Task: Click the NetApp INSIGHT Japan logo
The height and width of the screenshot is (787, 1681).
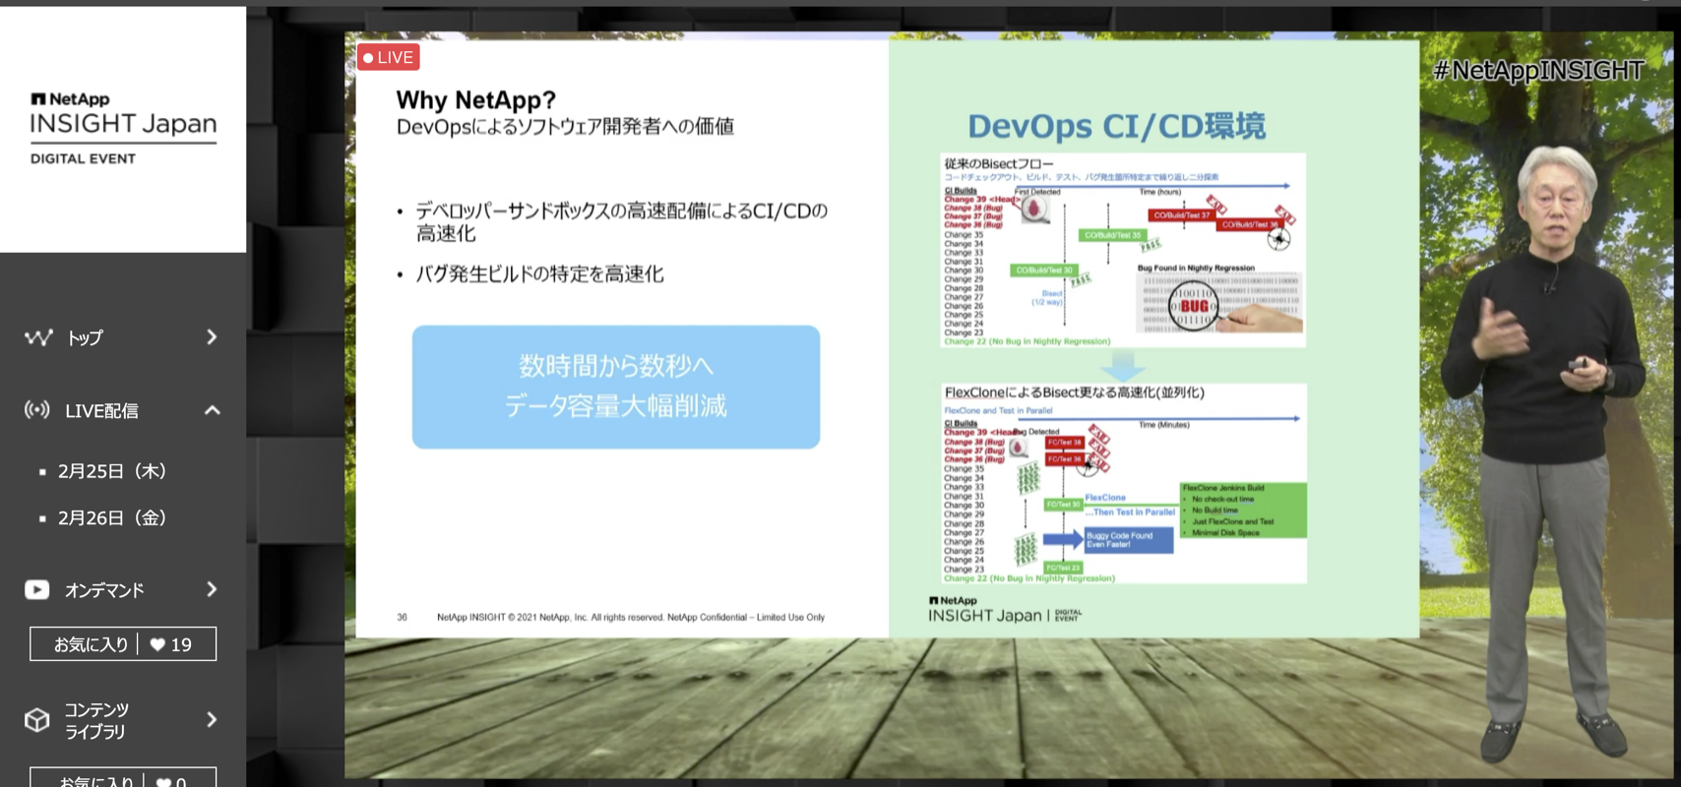Action: (123, 128)
